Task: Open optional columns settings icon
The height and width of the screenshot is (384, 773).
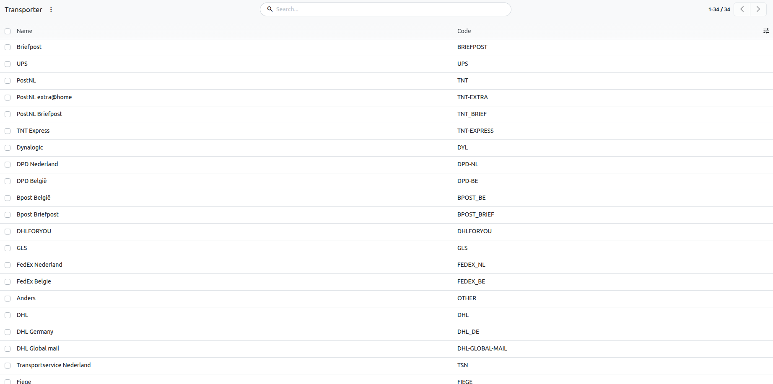Action: [766, 31]
